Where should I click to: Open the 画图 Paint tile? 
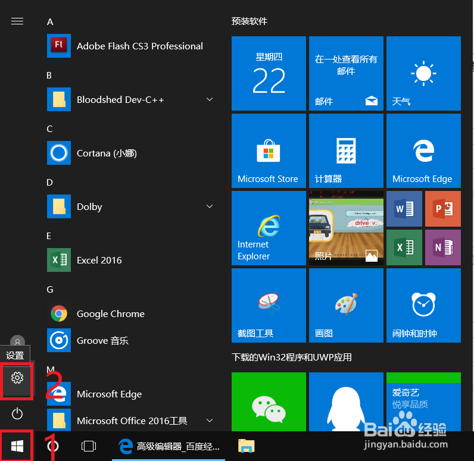pyautogui.click(x=346, y=305)
